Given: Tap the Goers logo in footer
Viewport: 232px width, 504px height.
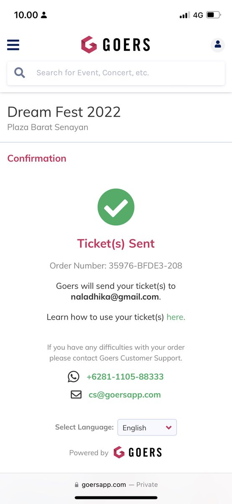Looking at the screenshot, I should 138,452.
